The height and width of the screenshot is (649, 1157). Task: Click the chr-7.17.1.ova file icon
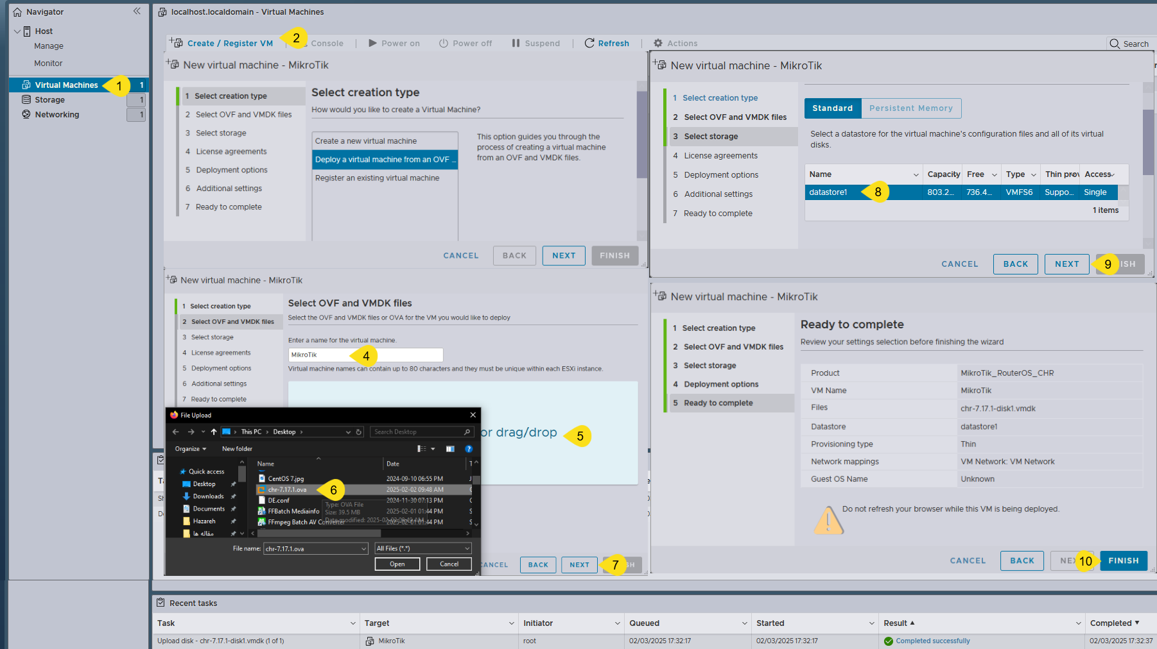click(261, 489)
